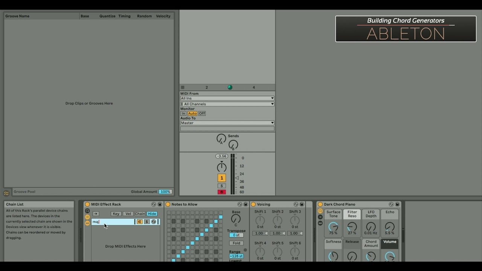Image resolution: width=482 pixels, height=271 pixels.
Task: Save the MIDI Effect Rack preset disk icon
Action: click(160, 204)
